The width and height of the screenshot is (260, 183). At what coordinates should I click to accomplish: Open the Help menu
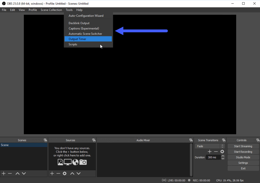point(79,10)
